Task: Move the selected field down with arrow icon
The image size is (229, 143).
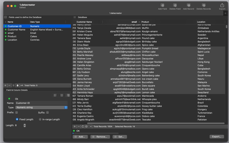Action: point(17,86)
